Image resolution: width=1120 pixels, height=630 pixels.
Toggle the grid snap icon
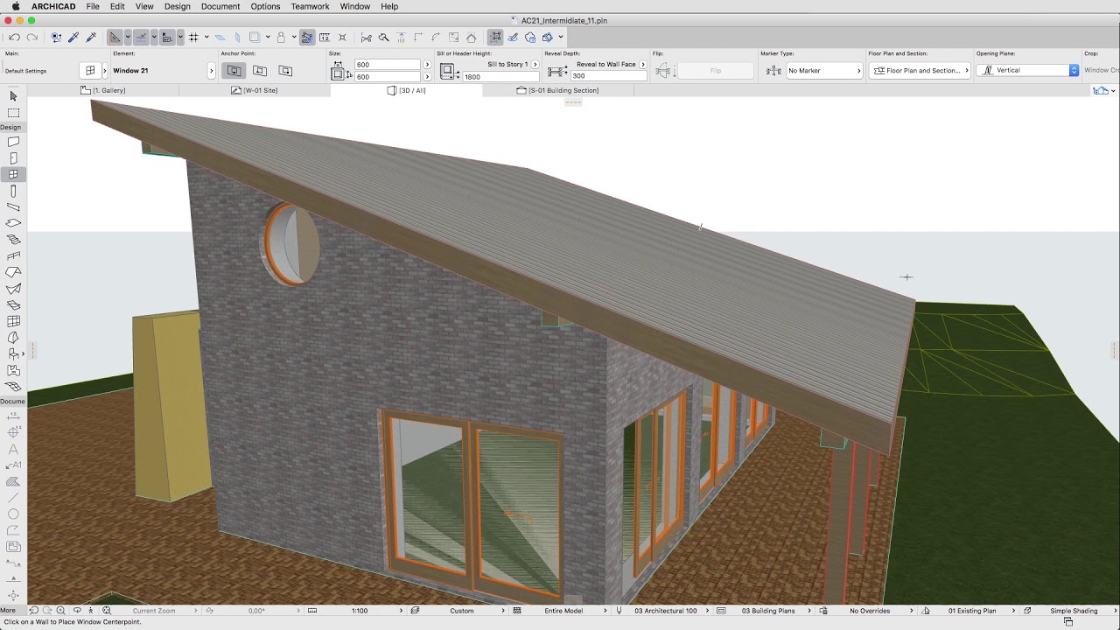point(193,37)
